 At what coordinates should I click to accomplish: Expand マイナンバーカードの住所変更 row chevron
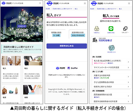[128, 67]
